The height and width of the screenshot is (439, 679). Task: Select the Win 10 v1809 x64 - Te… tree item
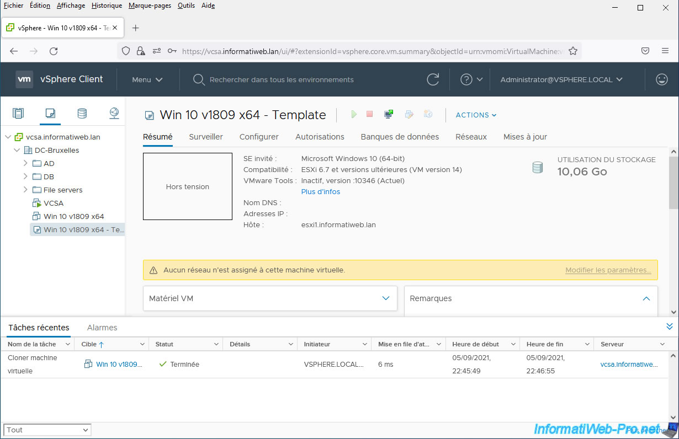point(78,229)
